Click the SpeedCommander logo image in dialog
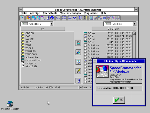The height and width of the screenshot is (113, 150). tap(102, 71)
